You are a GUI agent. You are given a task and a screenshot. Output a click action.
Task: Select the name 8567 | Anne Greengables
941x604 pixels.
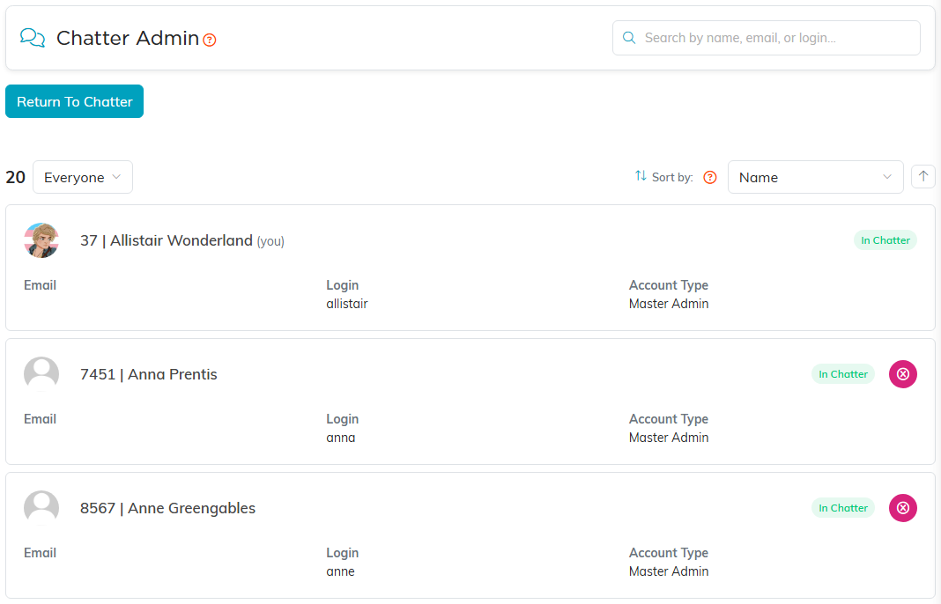pos(168,508)
